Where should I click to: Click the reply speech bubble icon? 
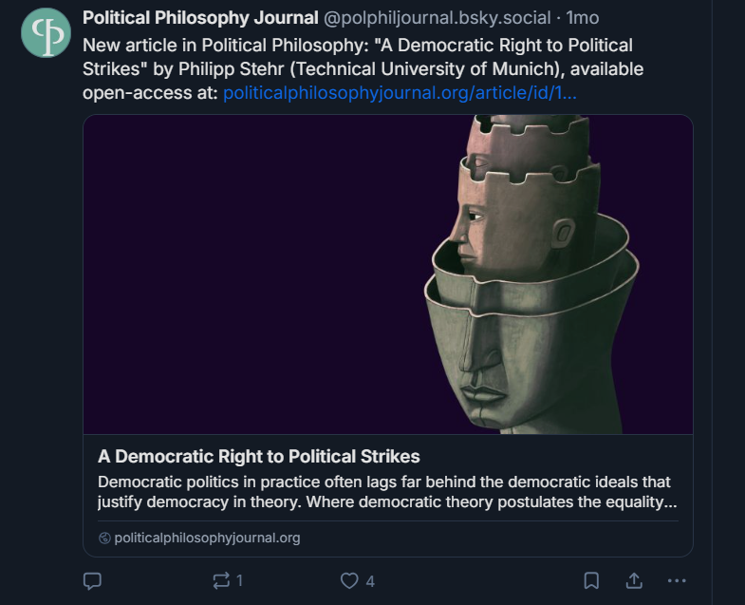tap(92, 580)
